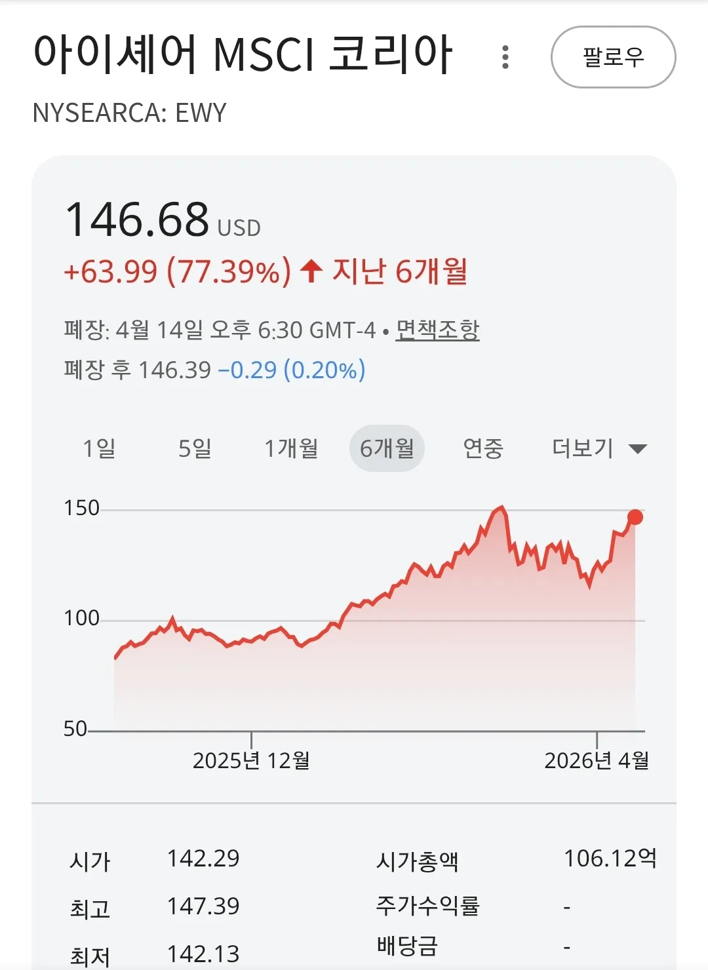Click the 2025년 12월 axis marker
Viewport: 708px width, 970px height.
click(x=251, y=760)
